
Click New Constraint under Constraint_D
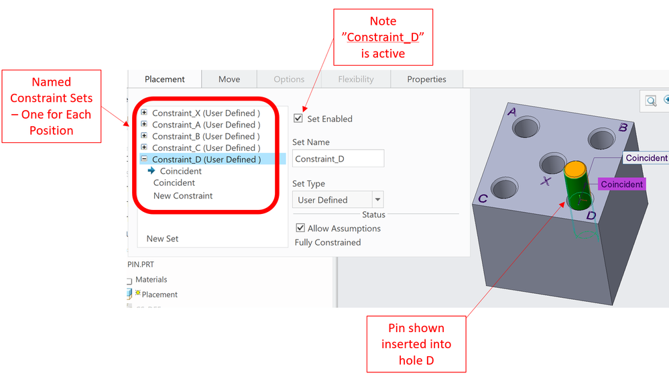(x=183, y=196)
